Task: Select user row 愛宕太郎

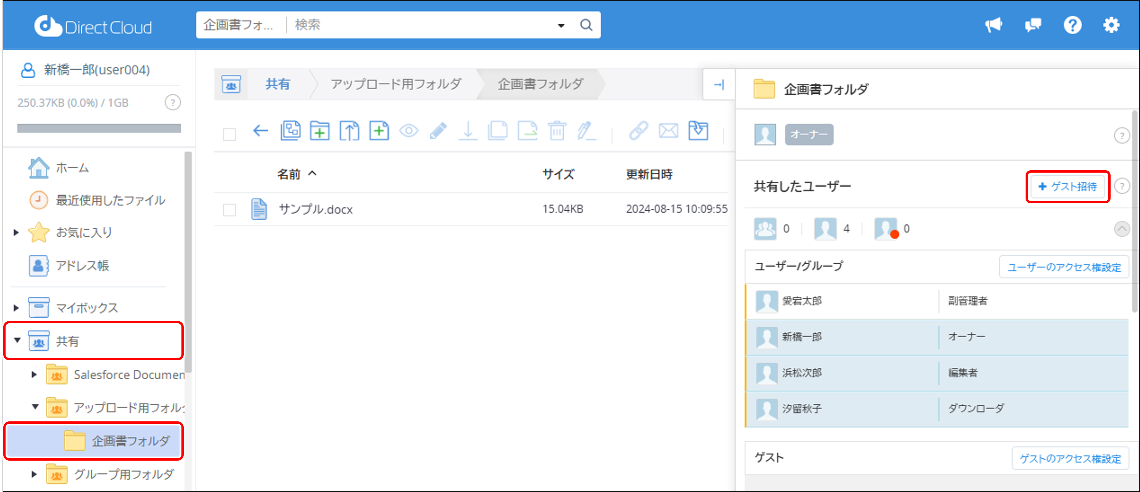Action: coord(937,301)
